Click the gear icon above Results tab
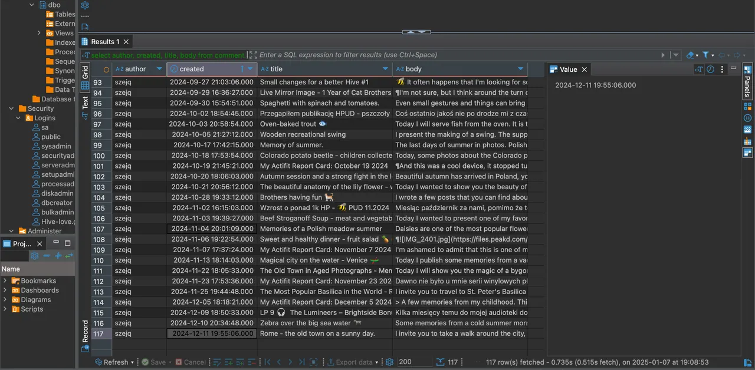The height and width of the screenshot is (370, 755). (x=85, y=5)
